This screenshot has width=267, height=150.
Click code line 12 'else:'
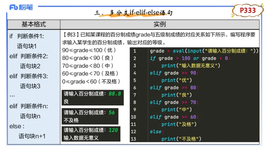tap(157, 132)
